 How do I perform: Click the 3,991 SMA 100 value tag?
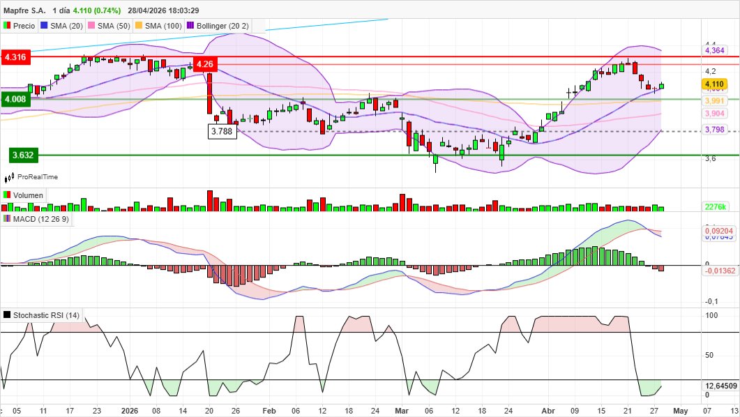click(x=714, y=101)
